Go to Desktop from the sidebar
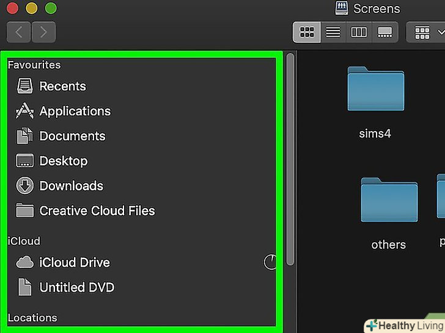The height and width of the screenshot is (333, 445). [63, 161]
